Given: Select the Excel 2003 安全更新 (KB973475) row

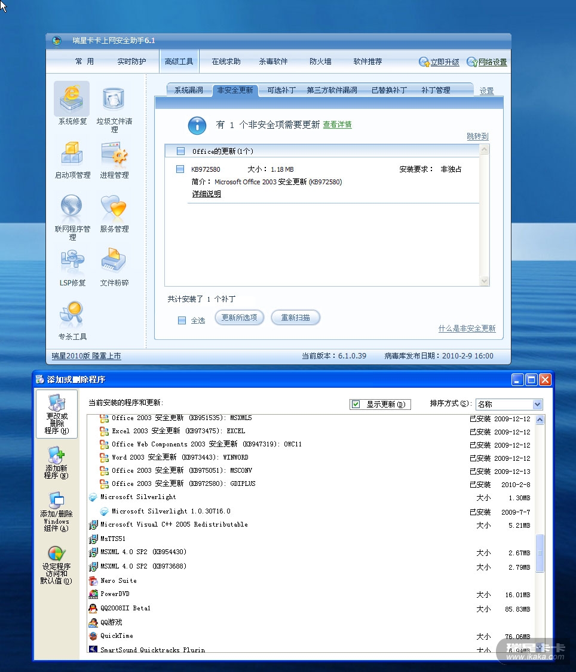Looking at the screenshot, I should pyautogui.click(x=311, y=431).
